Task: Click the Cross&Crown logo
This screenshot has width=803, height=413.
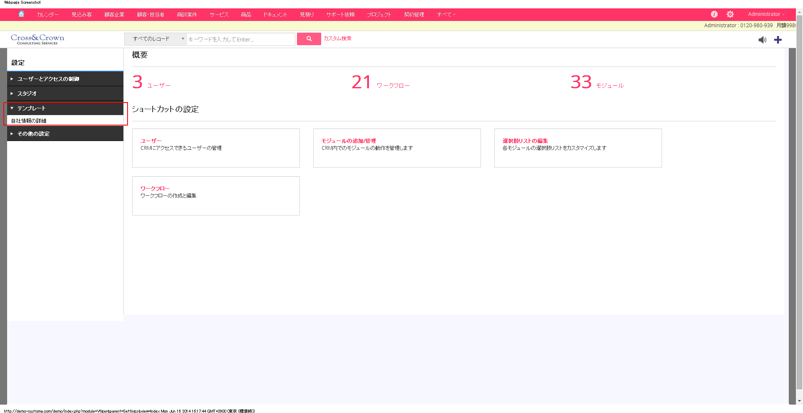Action: tap(37, 39)
